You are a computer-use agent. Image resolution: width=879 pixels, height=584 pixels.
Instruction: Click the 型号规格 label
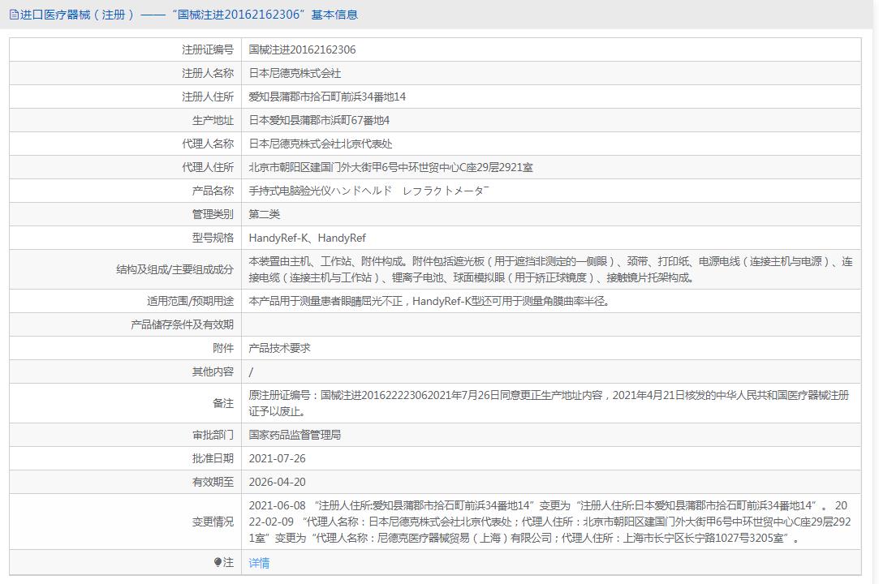213,238
